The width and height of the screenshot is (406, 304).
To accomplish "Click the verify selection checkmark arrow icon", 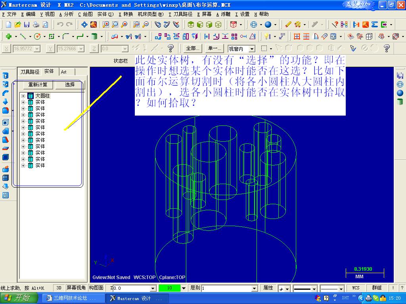I will (353, 48).
